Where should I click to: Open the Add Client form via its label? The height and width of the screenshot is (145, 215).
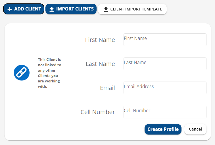coord(28,9)
